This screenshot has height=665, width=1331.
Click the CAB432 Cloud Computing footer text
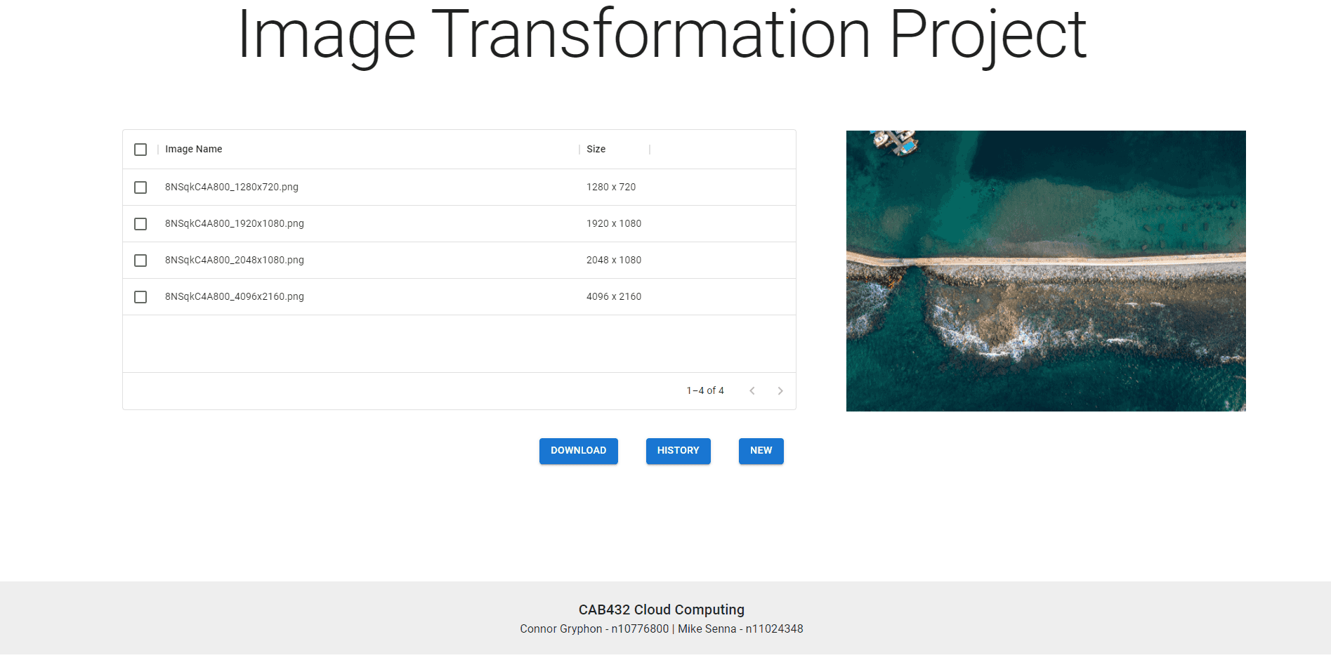(x=661, y=610)
